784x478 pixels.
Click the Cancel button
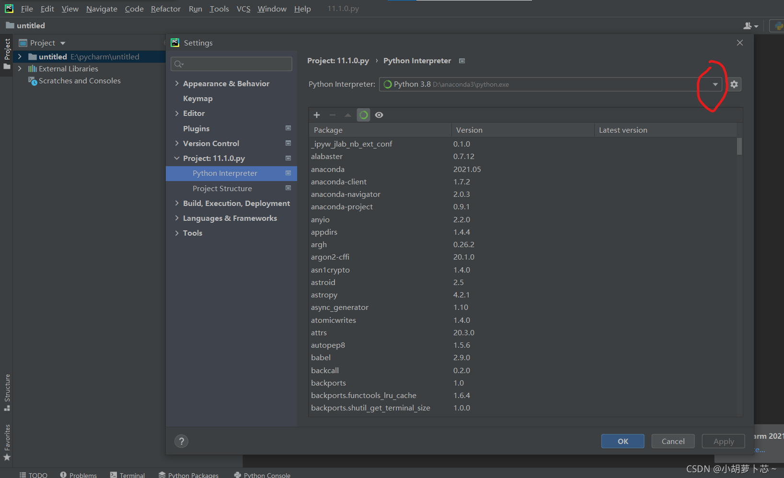(673, 441)
